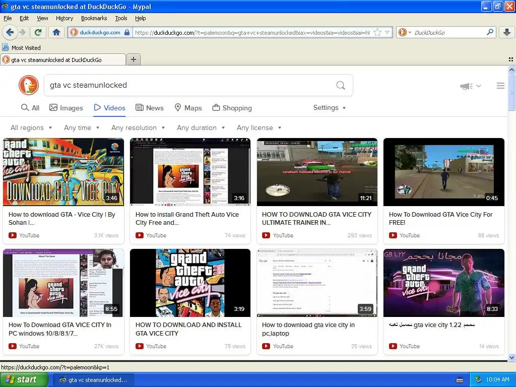This screenshot has width=516, height=387.
Task: Click system tray icon beside the clock
Action: click(478, 380)
